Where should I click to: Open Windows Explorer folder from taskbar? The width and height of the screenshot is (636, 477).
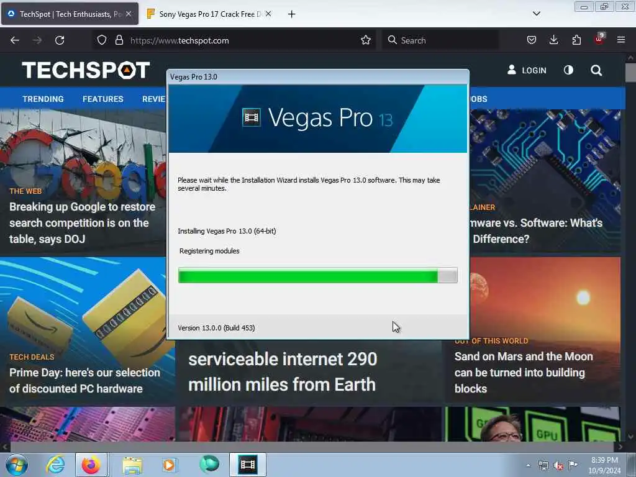[132, 465]
